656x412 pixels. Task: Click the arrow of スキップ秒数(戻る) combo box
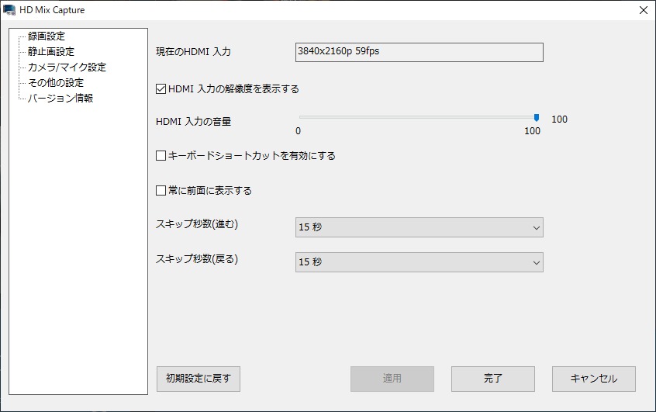(x=536, y=262)
